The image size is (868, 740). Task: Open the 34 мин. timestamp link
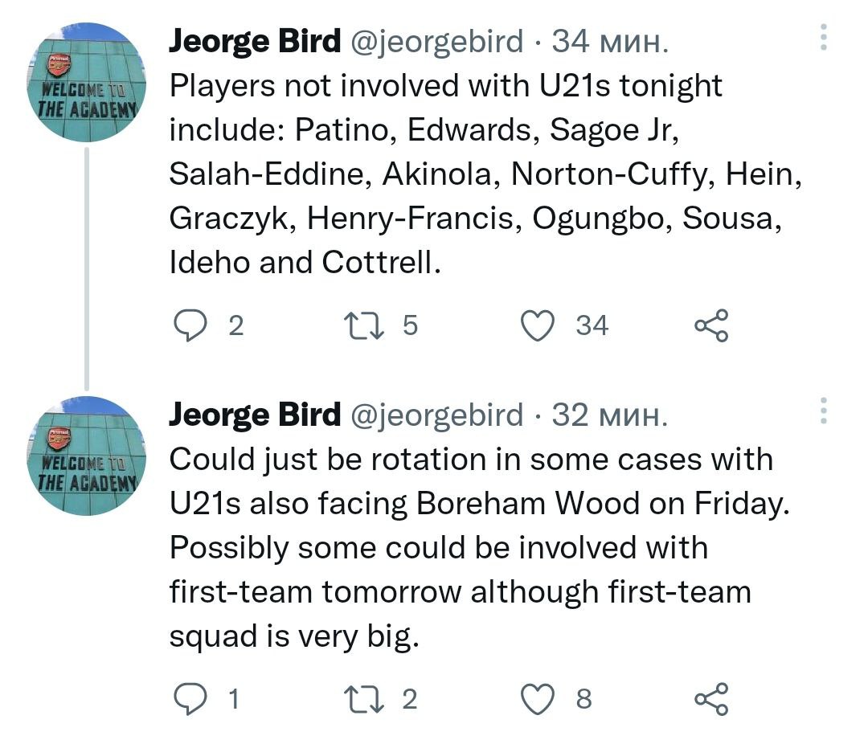(x=610, y=40)
